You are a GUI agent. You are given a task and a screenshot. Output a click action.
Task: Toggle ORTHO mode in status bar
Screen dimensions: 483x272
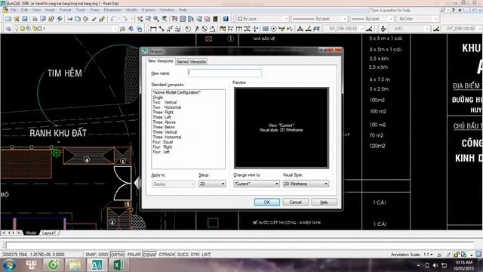click(x=118, y=255)
